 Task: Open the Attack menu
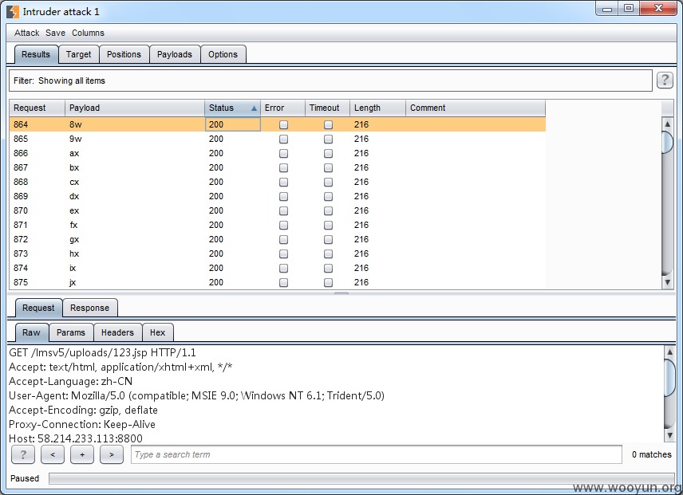tap(26, 33)
